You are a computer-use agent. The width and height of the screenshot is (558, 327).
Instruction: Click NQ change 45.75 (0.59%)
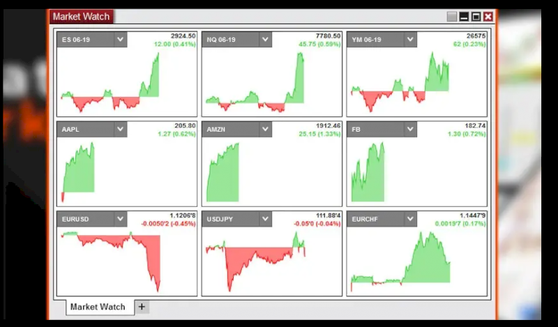point(319,44)
